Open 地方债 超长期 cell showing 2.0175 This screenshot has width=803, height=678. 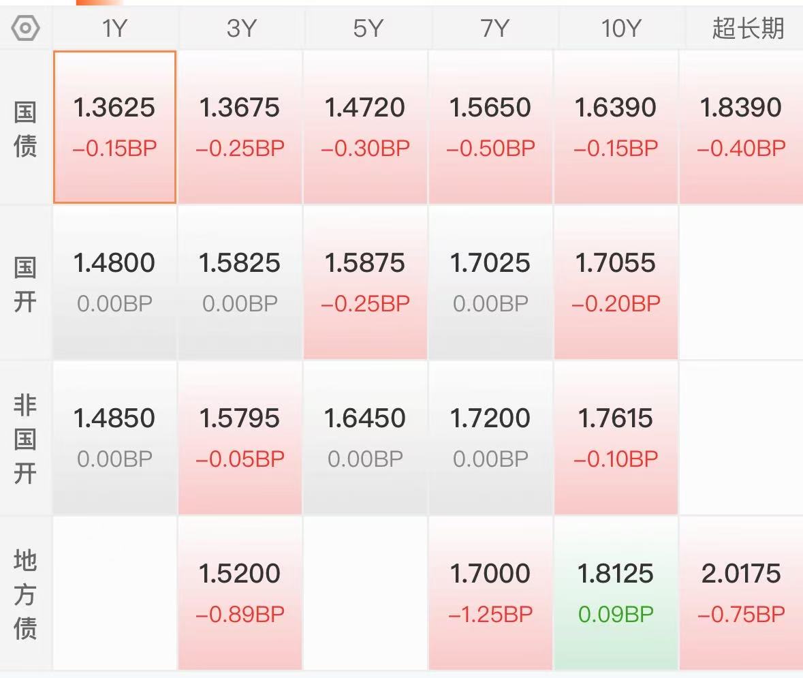[x=741, y=593]
